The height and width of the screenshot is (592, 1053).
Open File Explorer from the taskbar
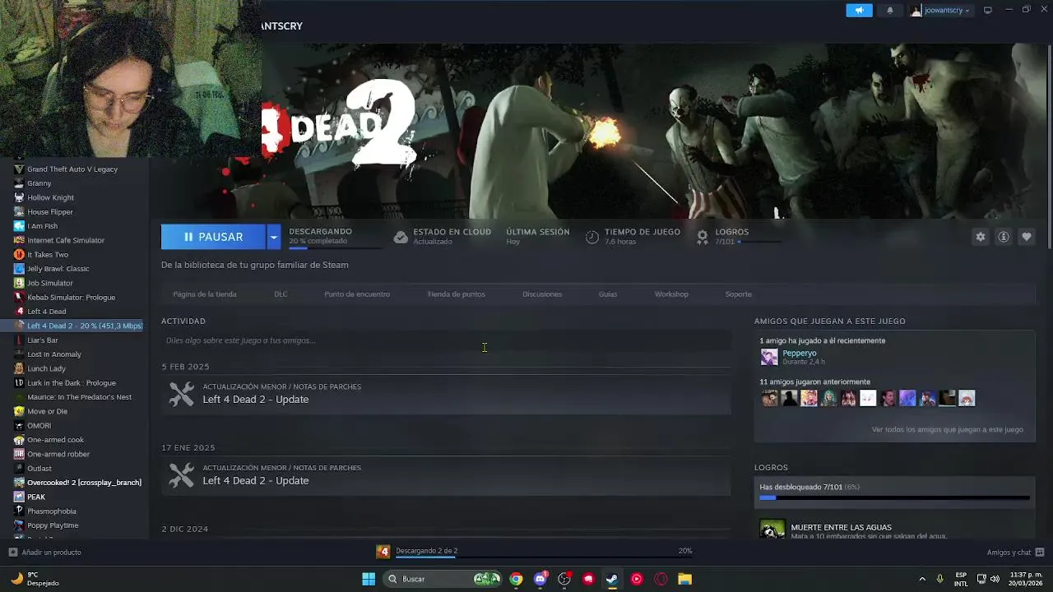[684, 579]
